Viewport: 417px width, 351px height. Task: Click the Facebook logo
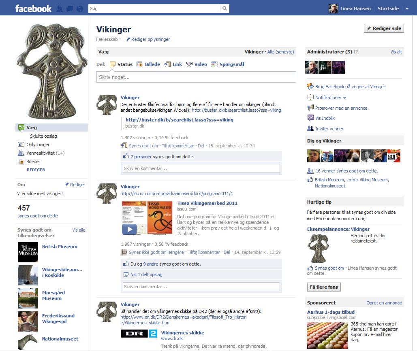pos(34,9)
